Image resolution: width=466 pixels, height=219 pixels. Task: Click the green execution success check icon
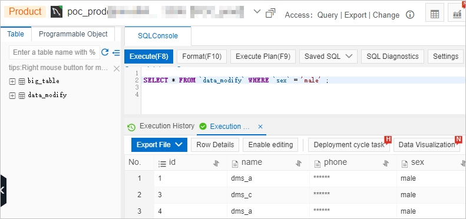click(203, 127)
